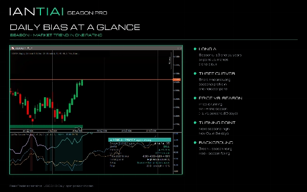Click the green season bar under the candles
307x192 pixels.
pos(46,126)
